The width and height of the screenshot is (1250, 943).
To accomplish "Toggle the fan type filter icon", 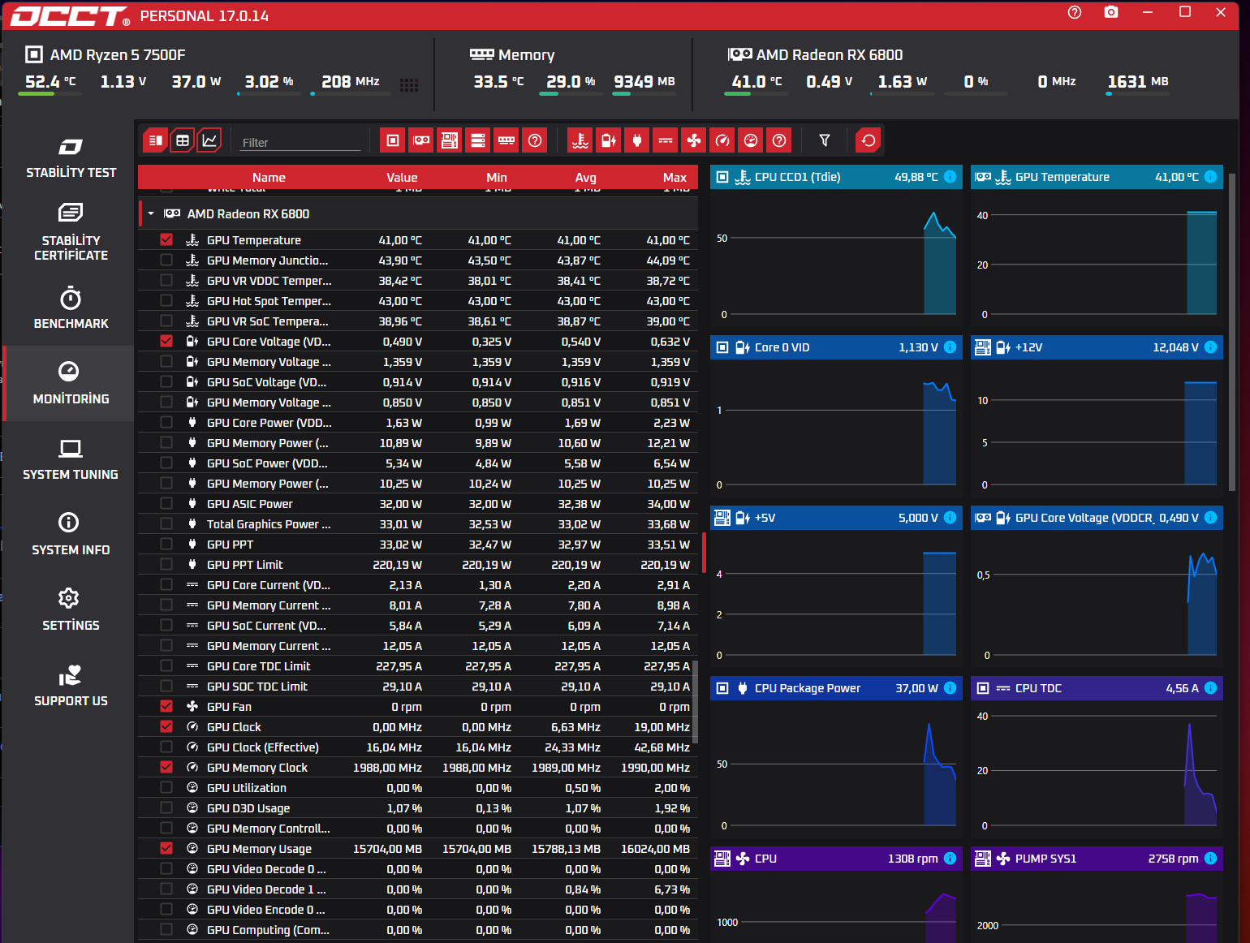I will [x=694, y=140].
